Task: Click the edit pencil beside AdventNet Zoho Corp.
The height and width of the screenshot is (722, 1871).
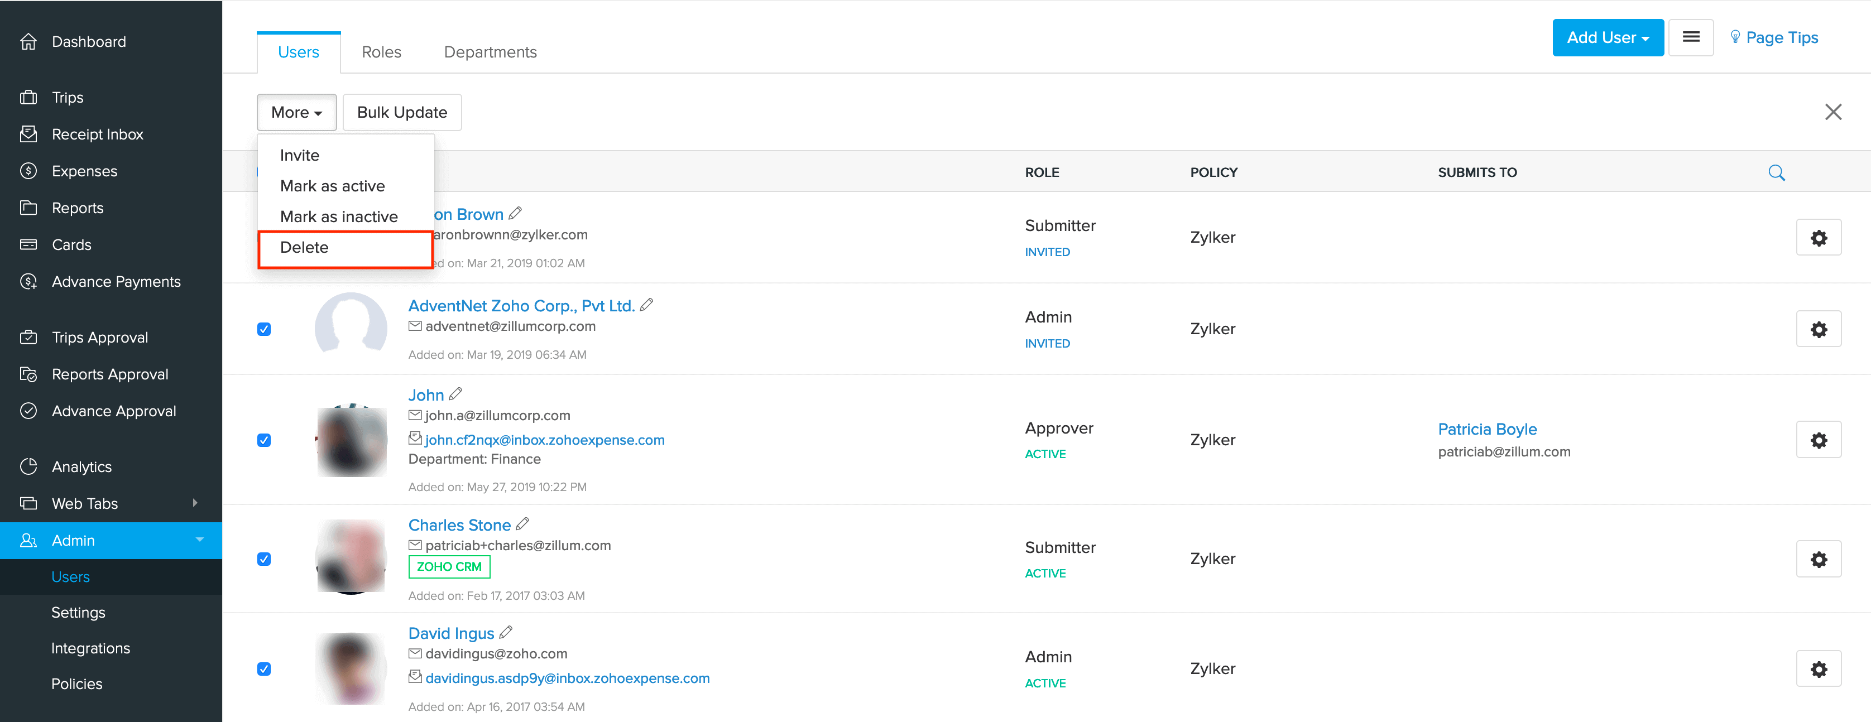Action: pyautogui.click(x=646, y=305)
